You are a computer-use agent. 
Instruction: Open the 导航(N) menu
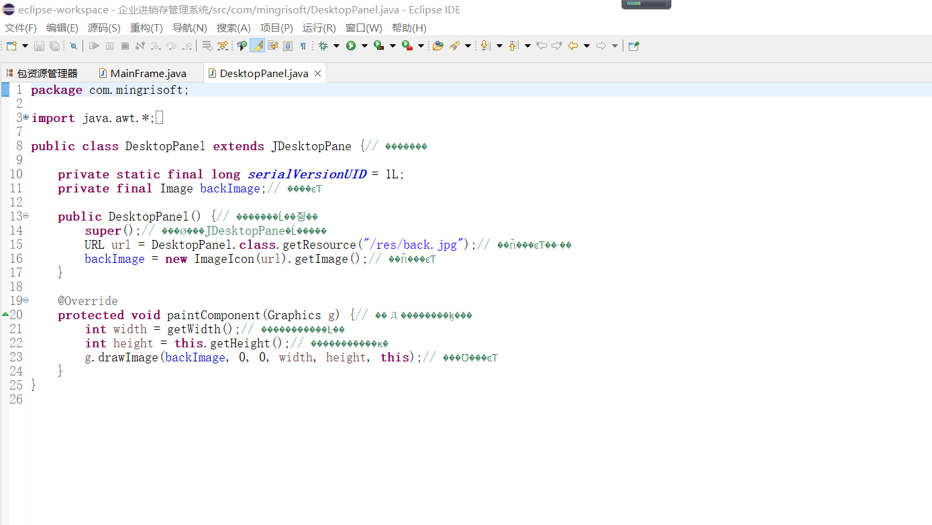[x=190, y=28]
